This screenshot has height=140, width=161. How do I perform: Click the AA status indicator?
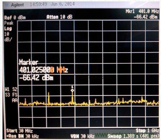coord(15,100)
